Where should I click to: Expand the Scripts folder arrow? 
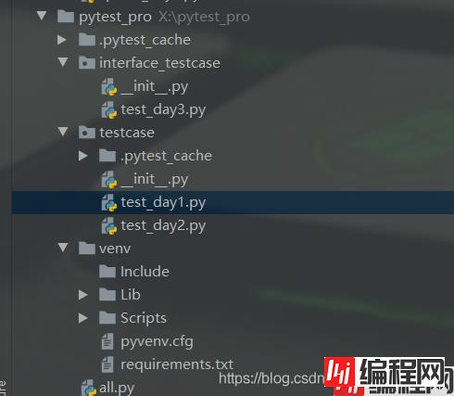click(x=83, y=318)
